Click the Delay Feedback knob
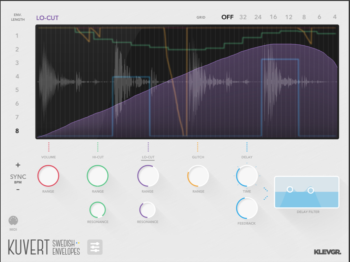Image resolution: width=350 pixels, height=262 pixels. (247, 208)
